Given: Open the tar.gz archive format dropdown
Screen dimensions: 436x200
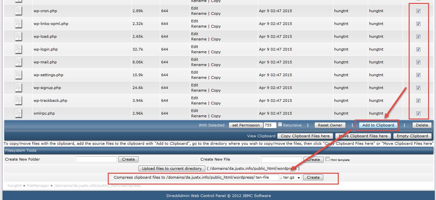Looking at the screenshot, I should coord(292,177).
